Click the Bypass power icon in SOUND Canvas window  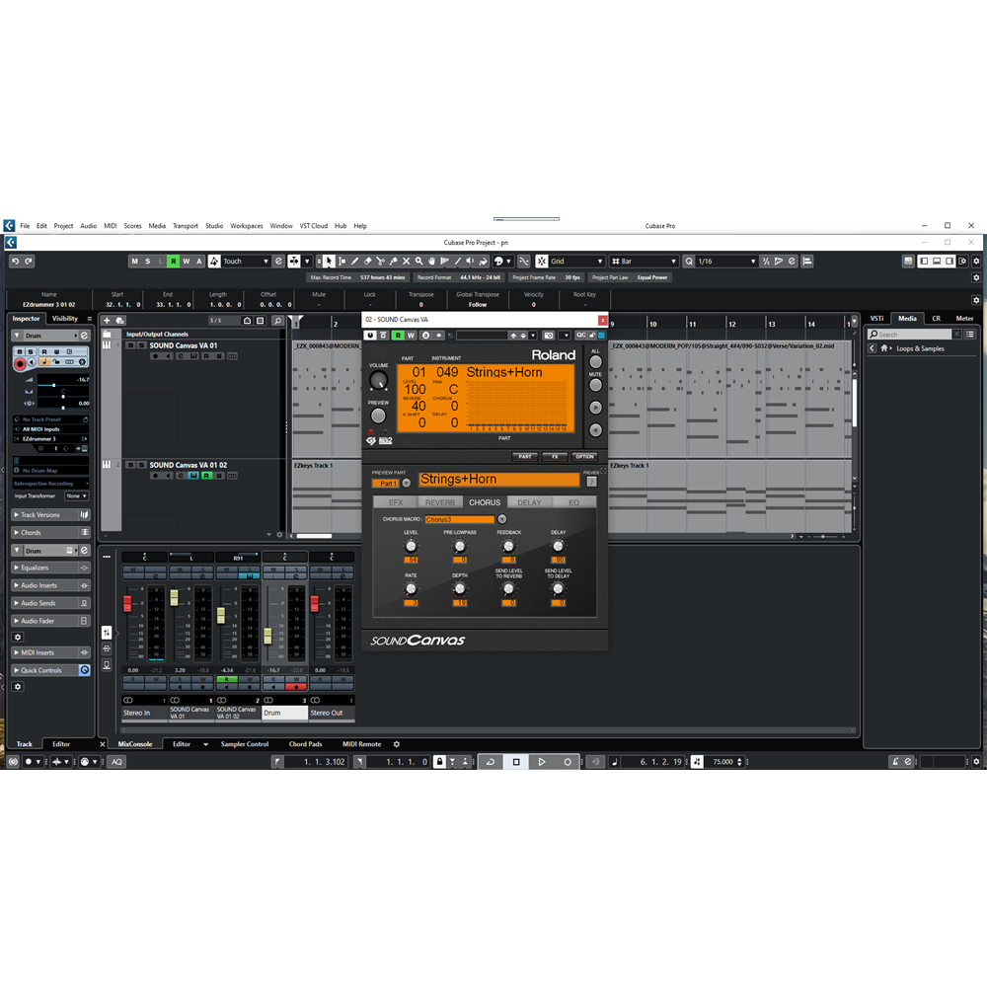pos(370,336)
